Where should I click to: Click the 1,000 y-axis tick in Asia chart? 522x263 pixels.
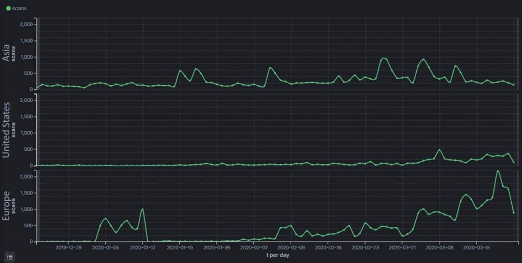tap(26, 57)
